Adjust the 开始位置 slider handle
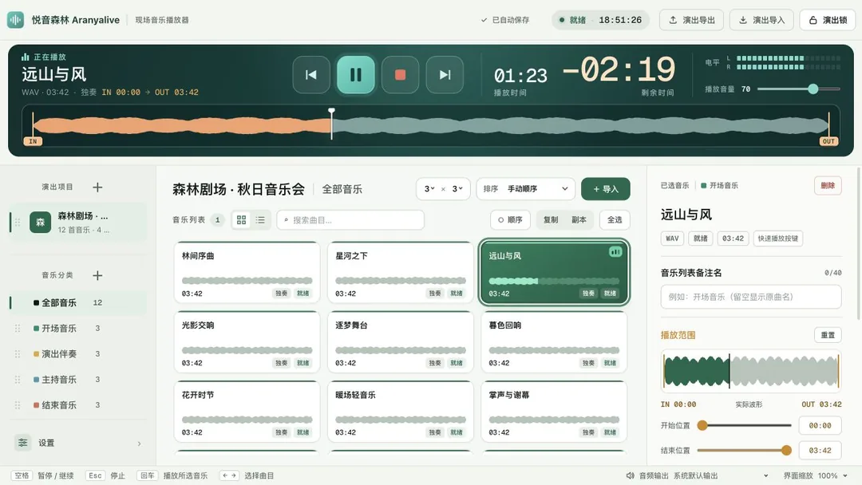 pos(702,425)
